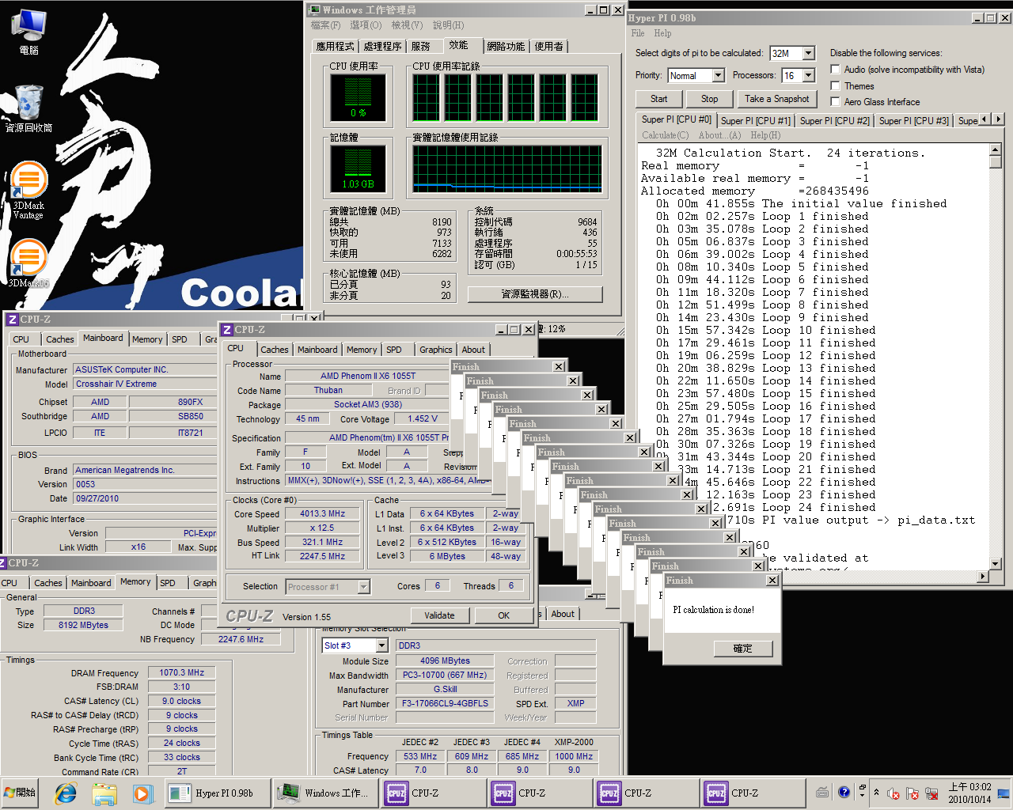Click the clock in system tray

tap(969, 793)
